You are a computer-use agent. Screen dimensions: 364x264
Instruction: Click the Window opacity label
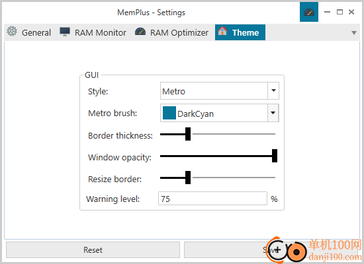(x=120, y=158)
